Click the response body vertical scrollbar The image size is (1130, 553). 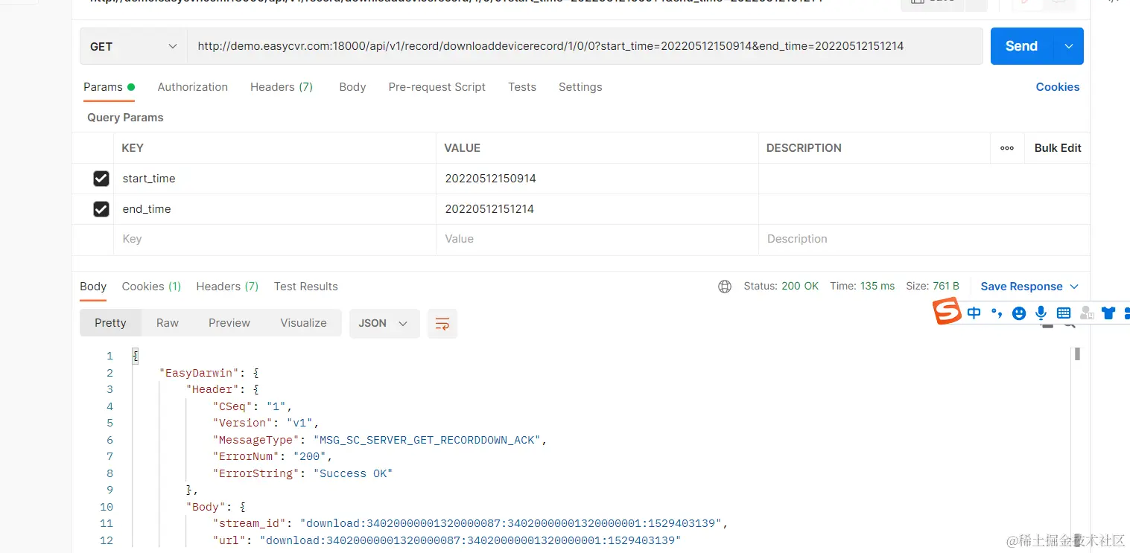coord(1077,354)
